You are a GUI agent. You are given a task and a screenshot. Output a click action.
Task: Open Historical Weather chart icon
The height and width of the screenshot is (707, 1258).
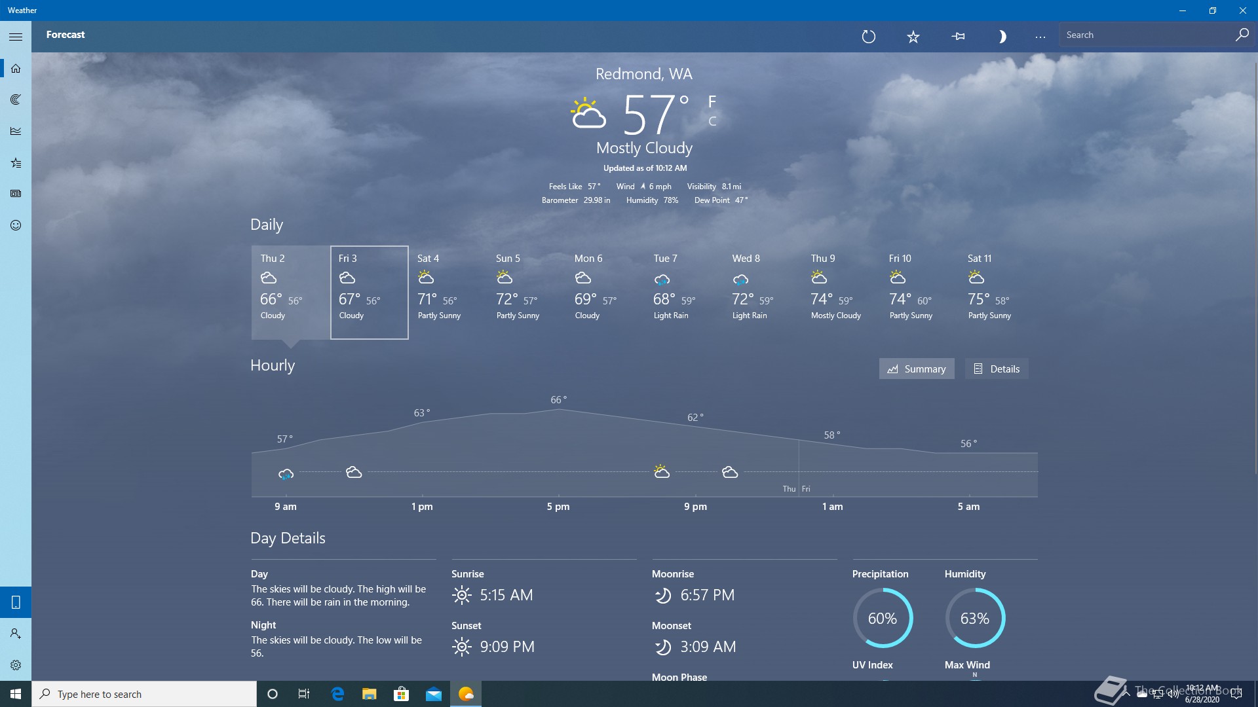click(x=16, y=131)
